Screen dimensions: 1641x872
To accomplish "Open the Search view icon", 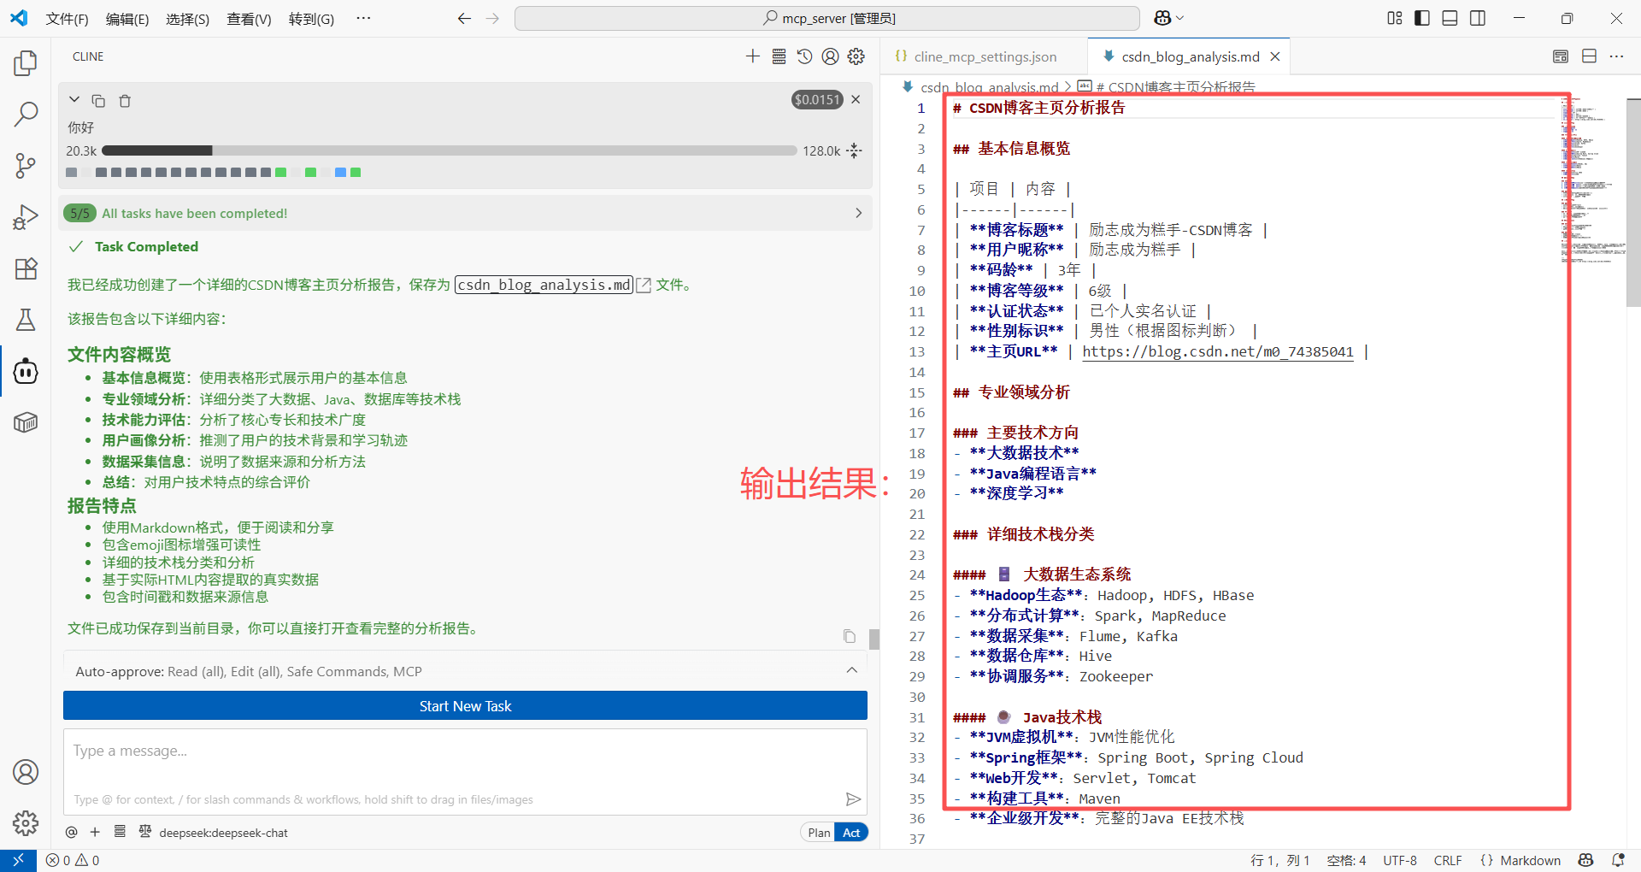I will (26, 114).
